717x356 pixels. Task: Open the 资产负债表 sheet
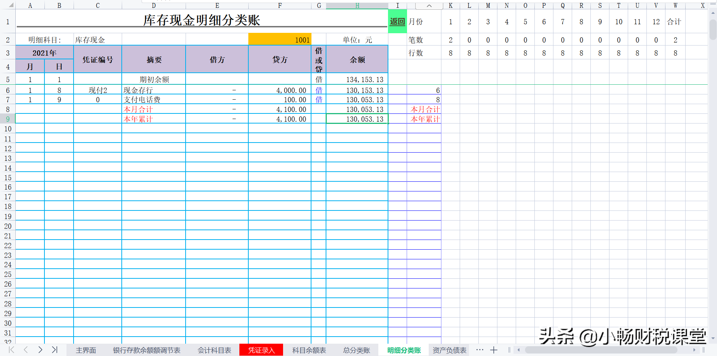point(448,350)
